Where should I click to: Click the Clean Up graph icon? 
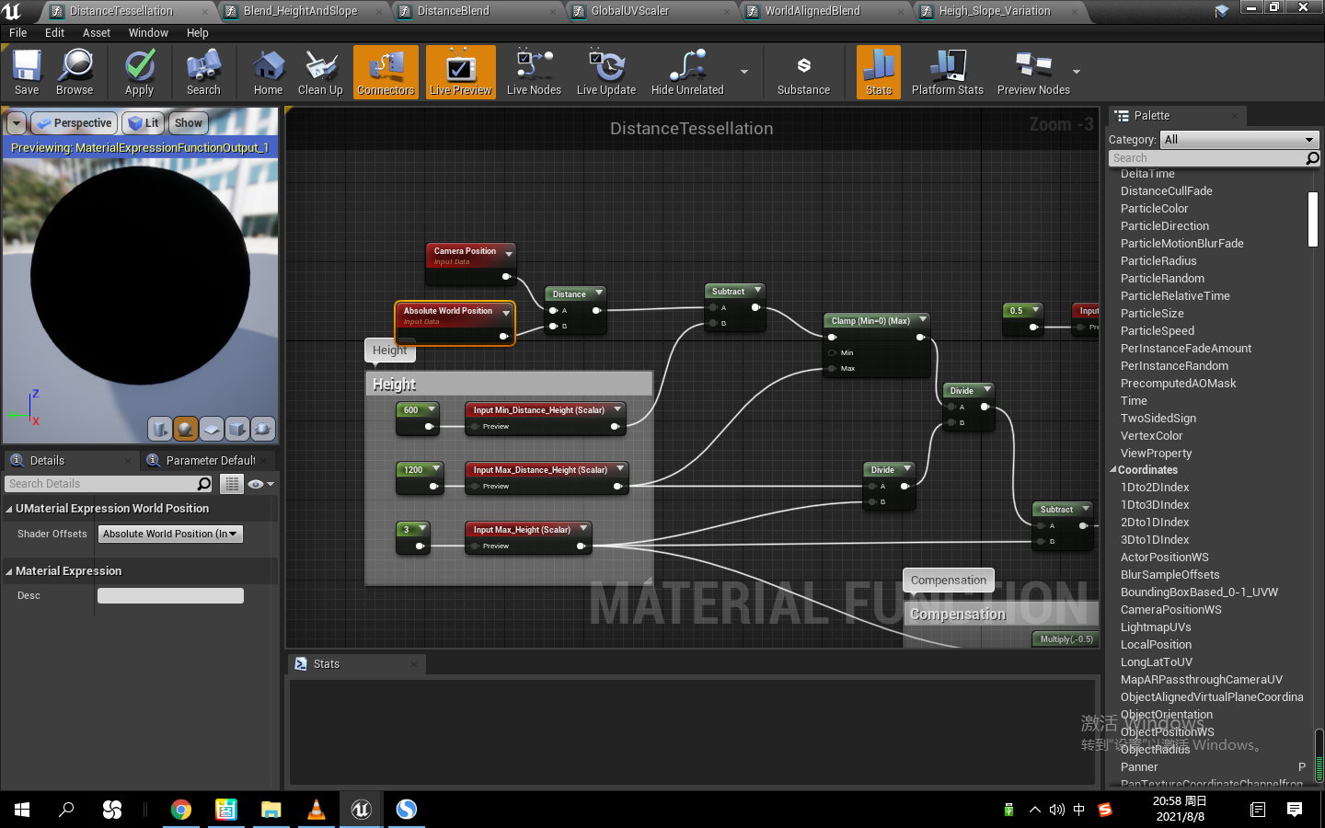(x=319, y=72)
